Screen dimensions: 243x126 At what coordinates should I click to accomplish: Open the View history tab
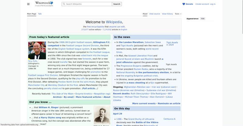[167, 14]
